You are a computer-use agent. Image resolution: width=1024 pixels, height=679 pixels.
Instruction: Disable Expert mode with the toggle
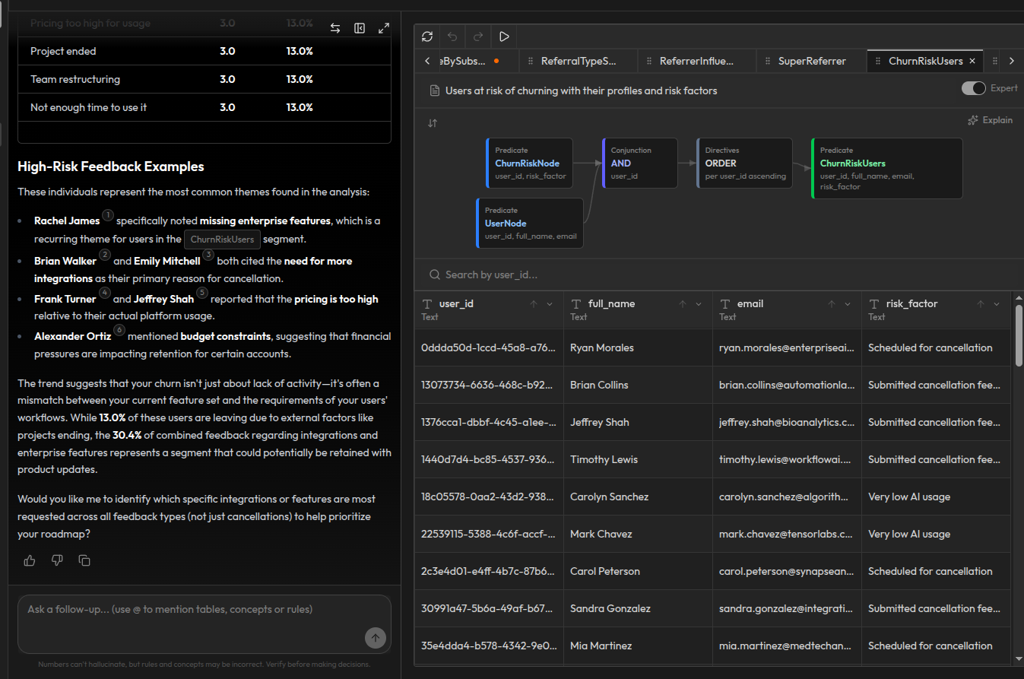click(x=973, y=87)
